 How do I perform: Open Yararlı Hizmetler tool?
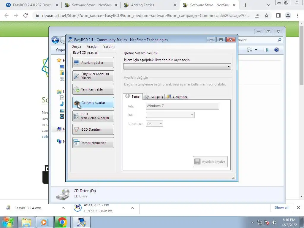tap(93, 143)
